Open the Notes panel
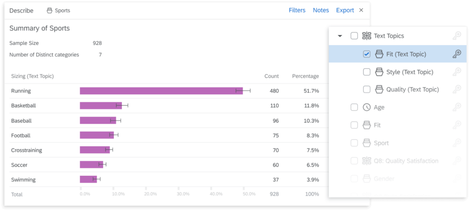The height and width of the screenshot is (211, 469). coord(321,10)
